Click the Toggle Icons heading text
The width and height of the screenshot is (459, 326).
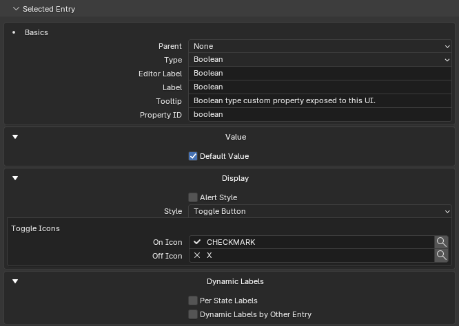click(35, 228)
